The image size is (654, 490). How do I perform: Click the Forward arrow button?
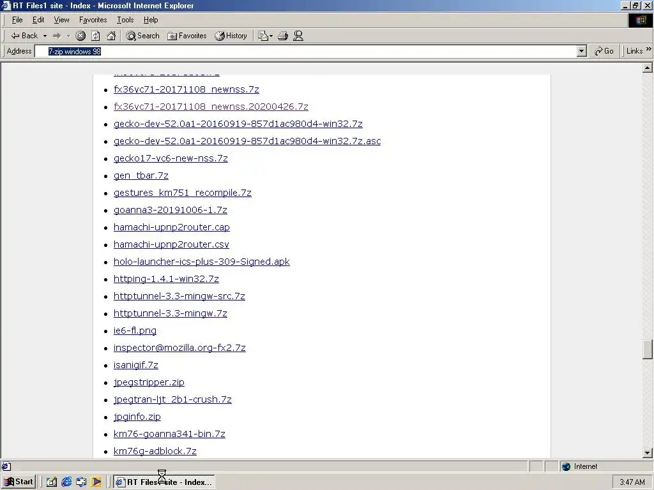point(57,36)
